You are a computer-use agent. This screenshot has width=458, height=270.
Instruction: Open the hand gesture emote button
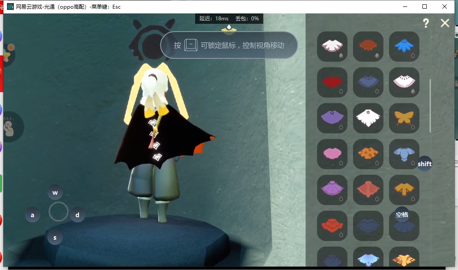[x=9, y=126]
